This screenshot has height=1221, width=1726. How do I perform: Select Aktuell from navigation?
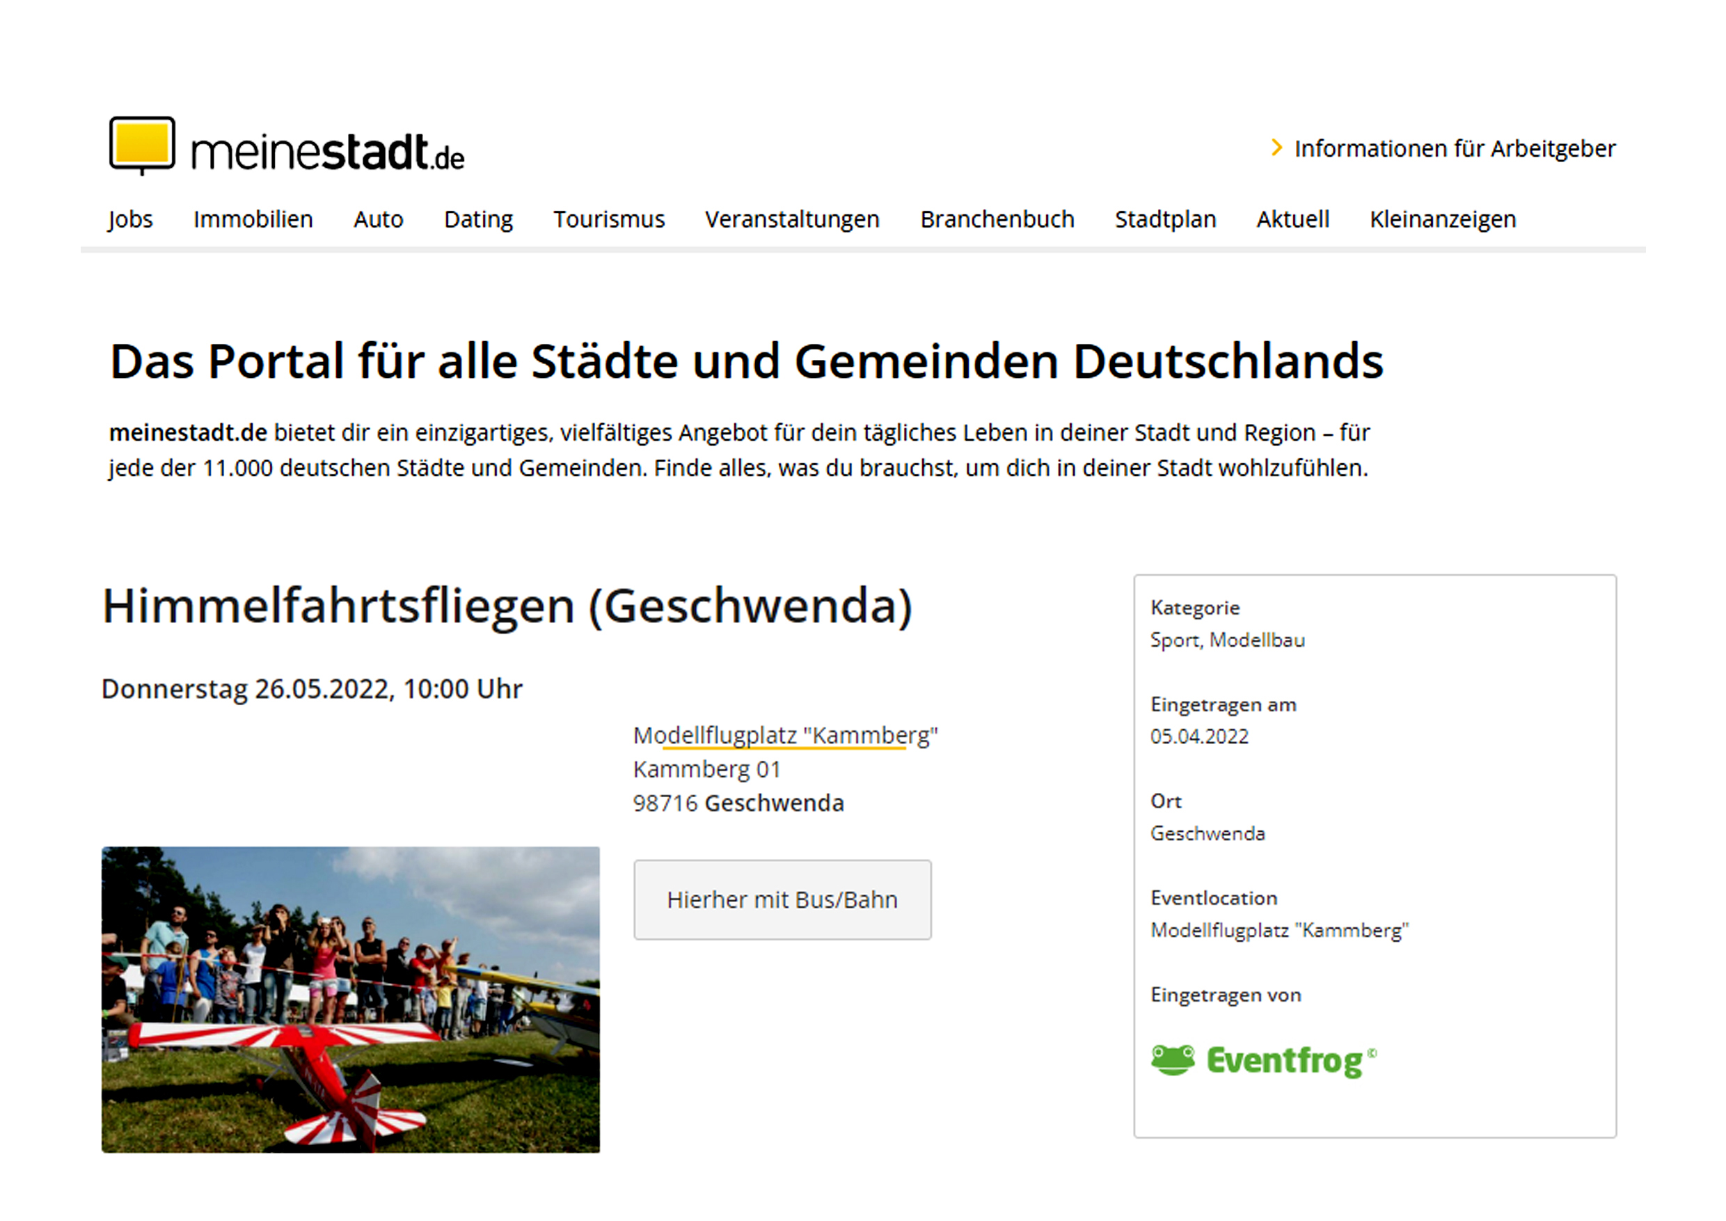click(x=1292, y=219)
